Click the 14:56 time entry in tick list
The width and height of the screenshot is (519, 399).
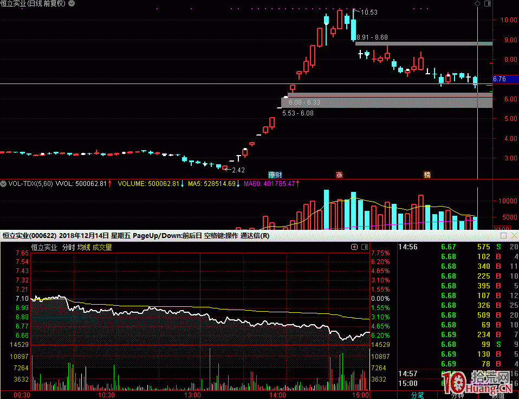click(408, 247)
